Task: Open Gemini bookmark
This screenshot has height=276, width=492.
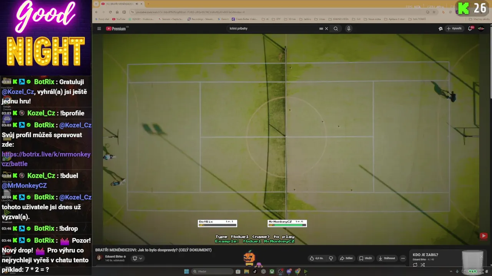Action: 223,19
